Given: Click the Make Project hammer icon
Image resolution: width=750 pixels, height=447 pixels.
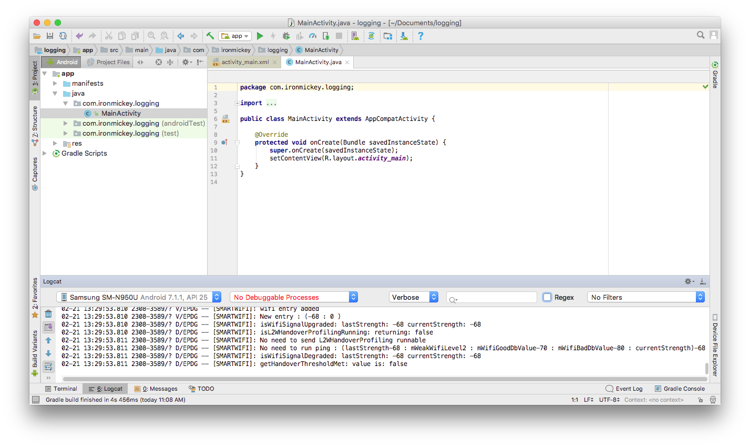Looking at the screenshot, I should [210, 36].
